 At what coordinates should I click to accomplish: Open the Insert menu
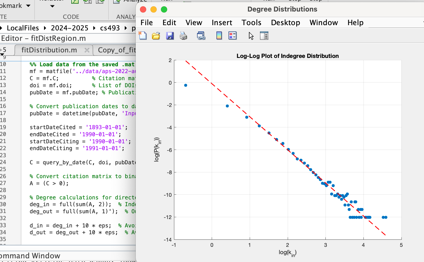tap(222, 23)
